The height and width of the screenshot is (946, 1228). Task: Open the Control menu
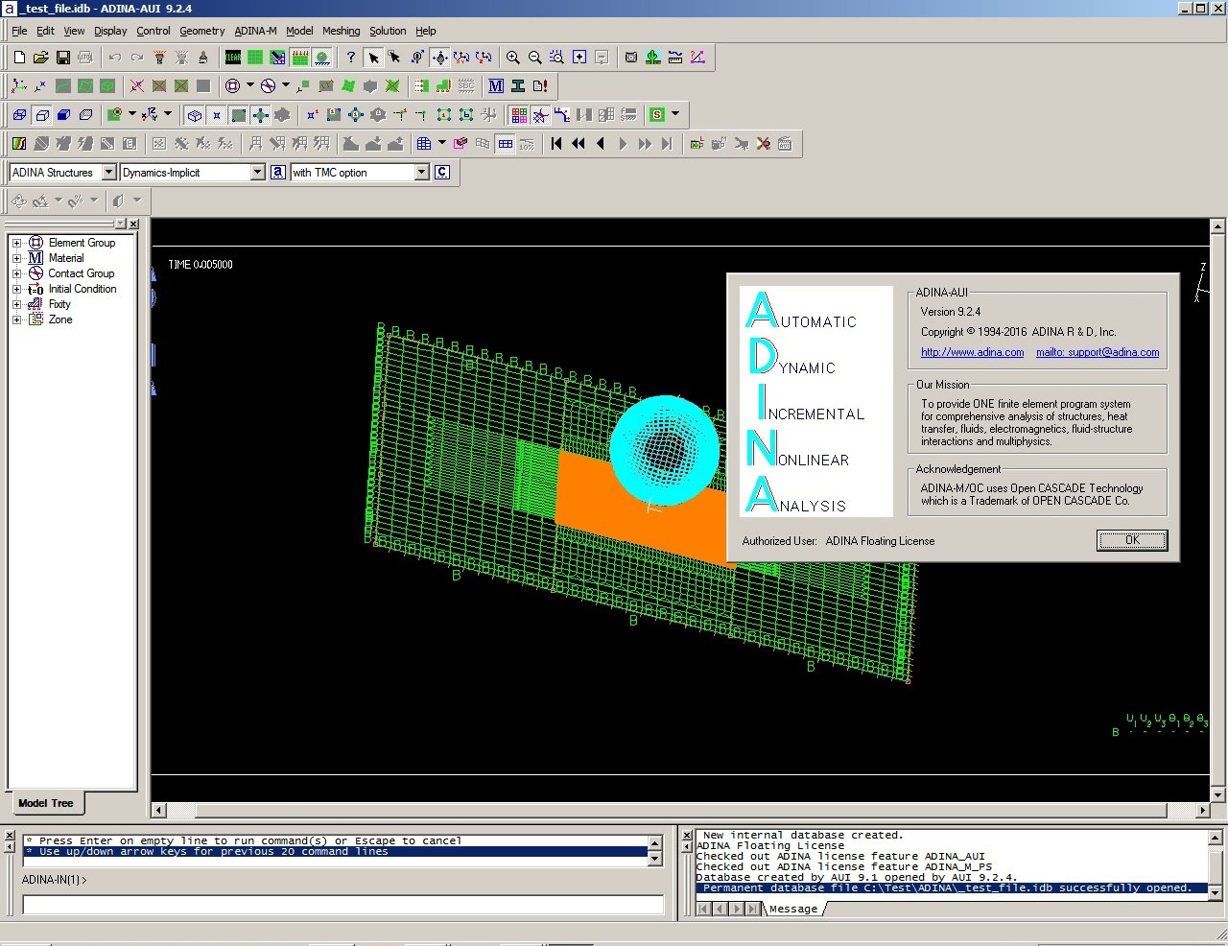[x=153, y=31]
